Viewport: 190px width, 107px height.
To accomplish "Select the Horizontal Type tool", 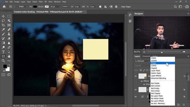I will tap(3, 52).
